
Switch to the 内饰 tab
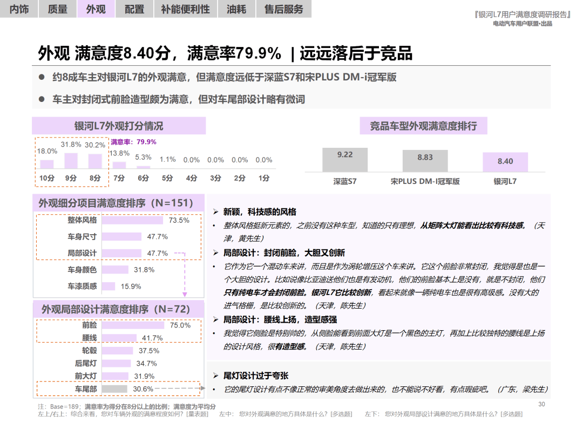(x=18, y=9)
